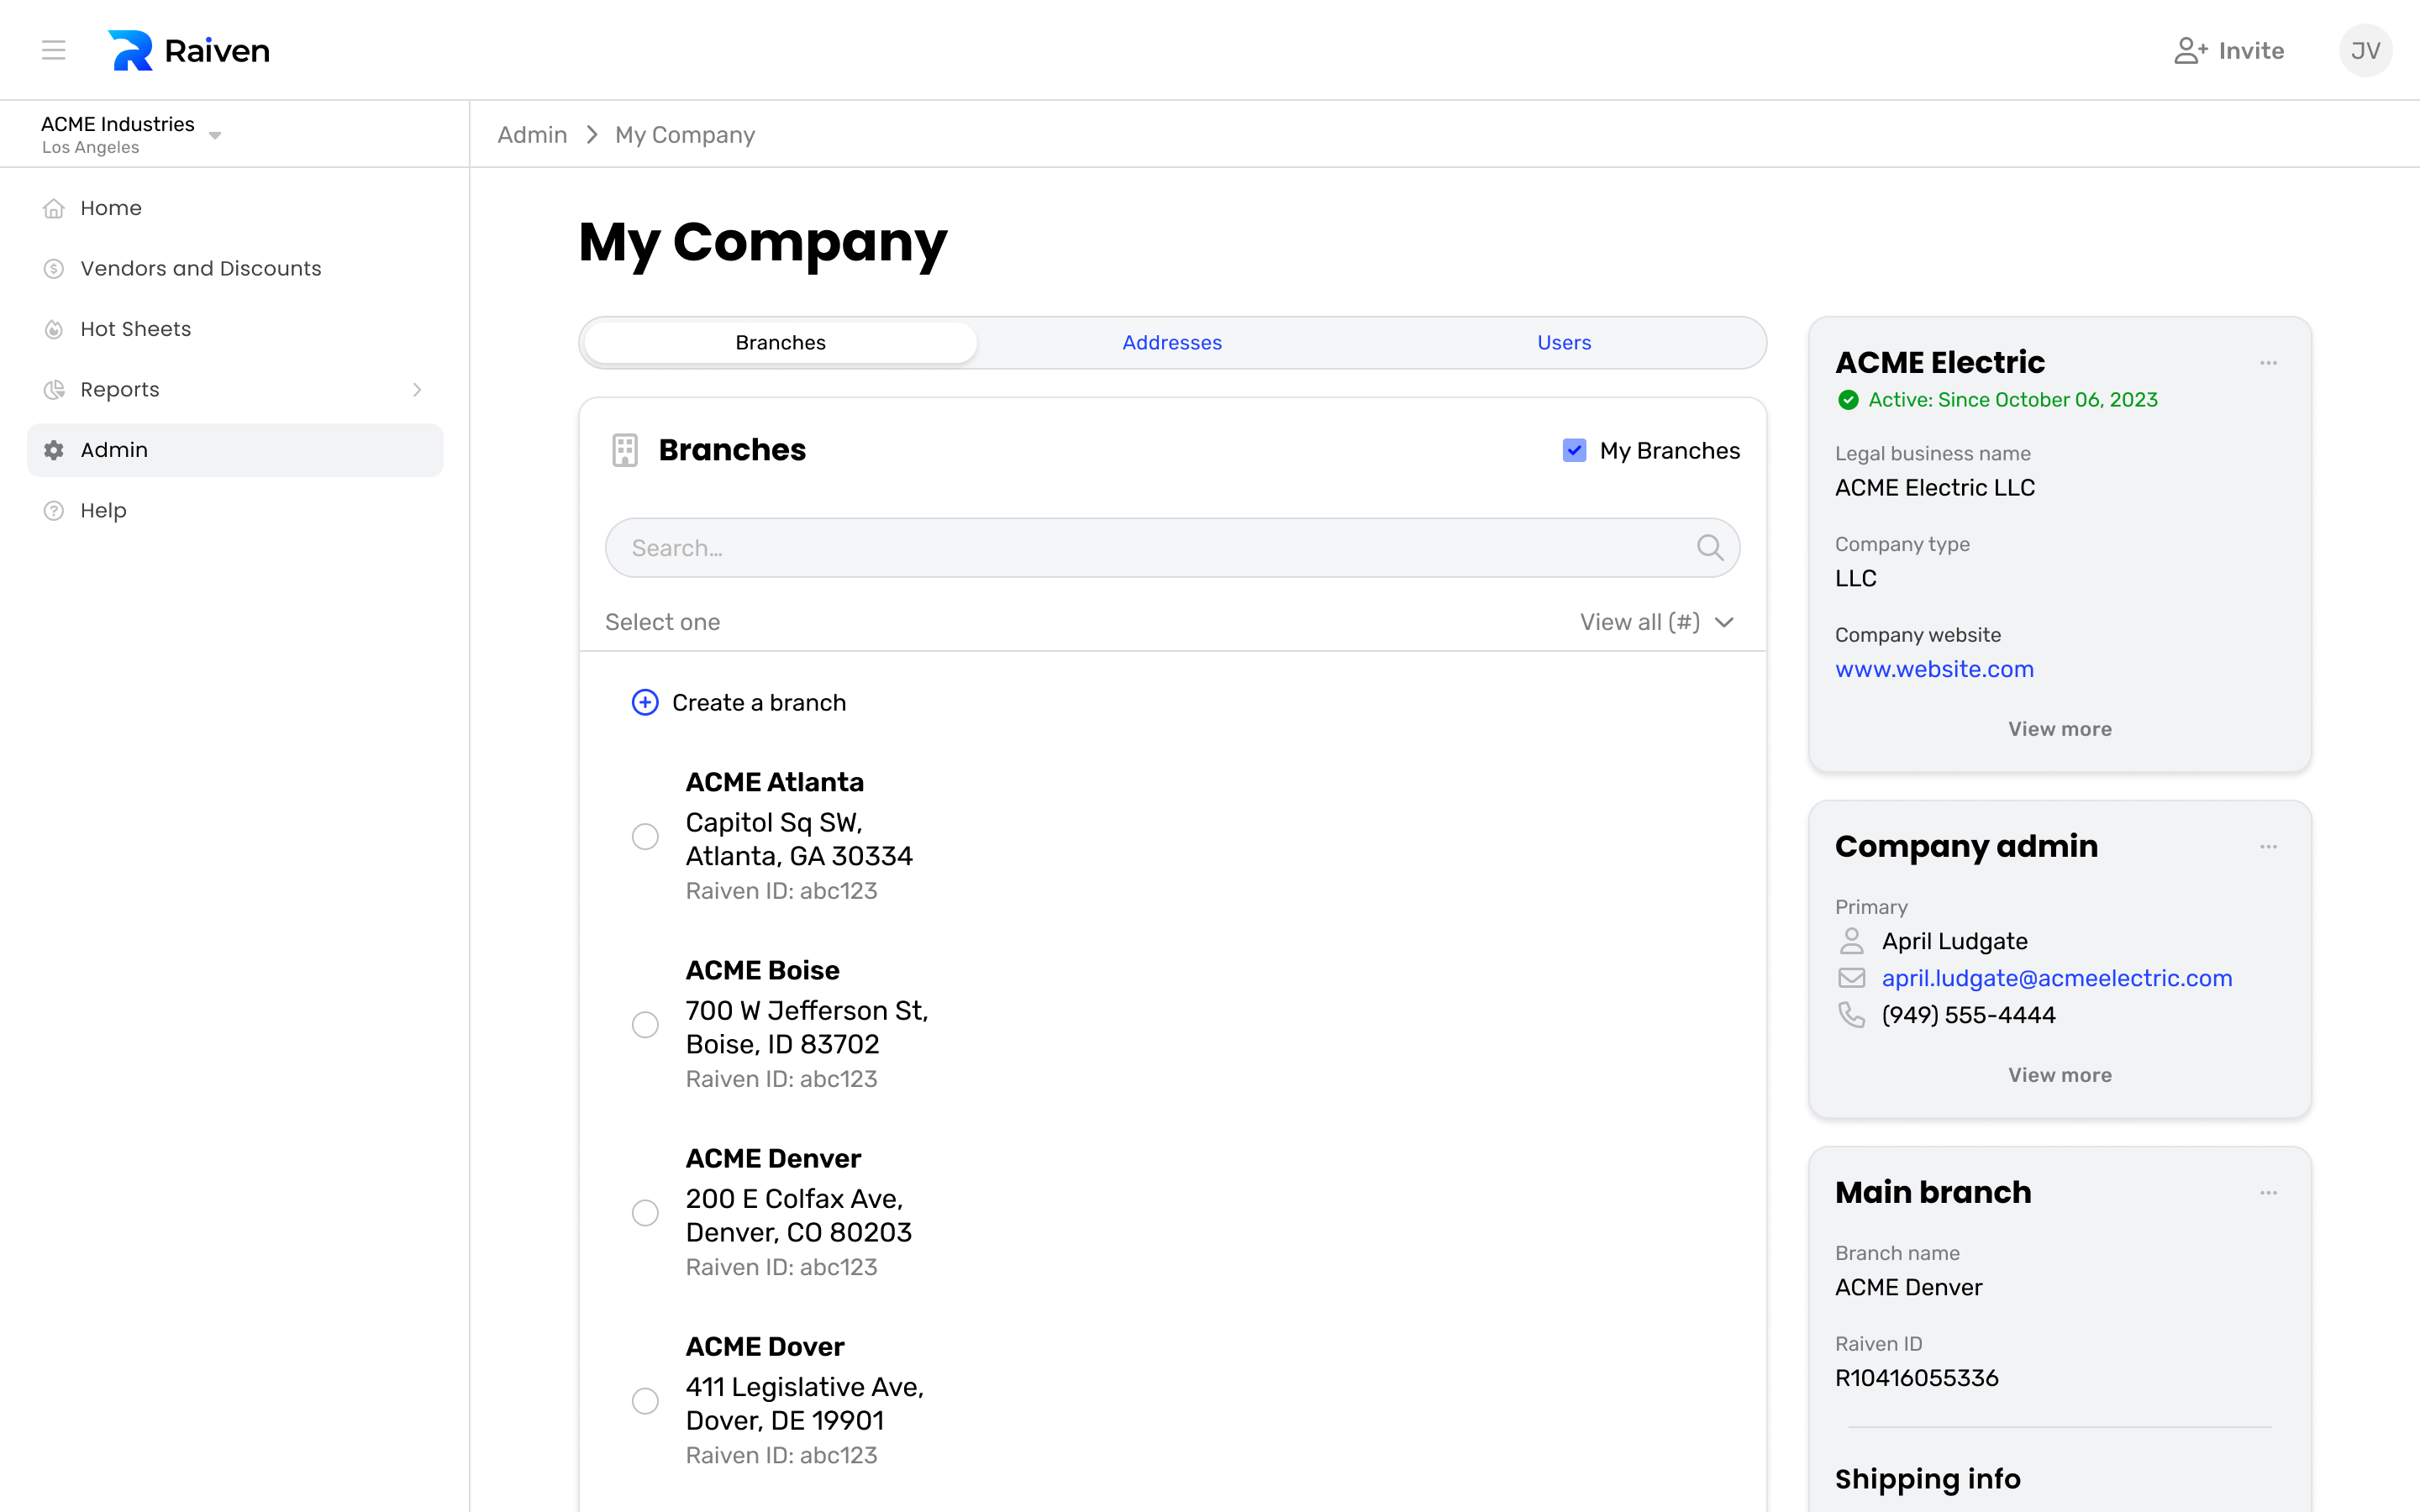Click the Invite button
The image size is (2420, 1512).
point(2229,50)
